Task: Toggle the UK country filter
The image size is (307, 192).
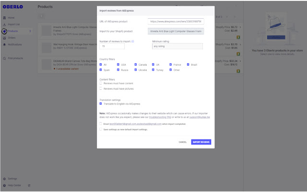Action: click(x=153, y=65)
